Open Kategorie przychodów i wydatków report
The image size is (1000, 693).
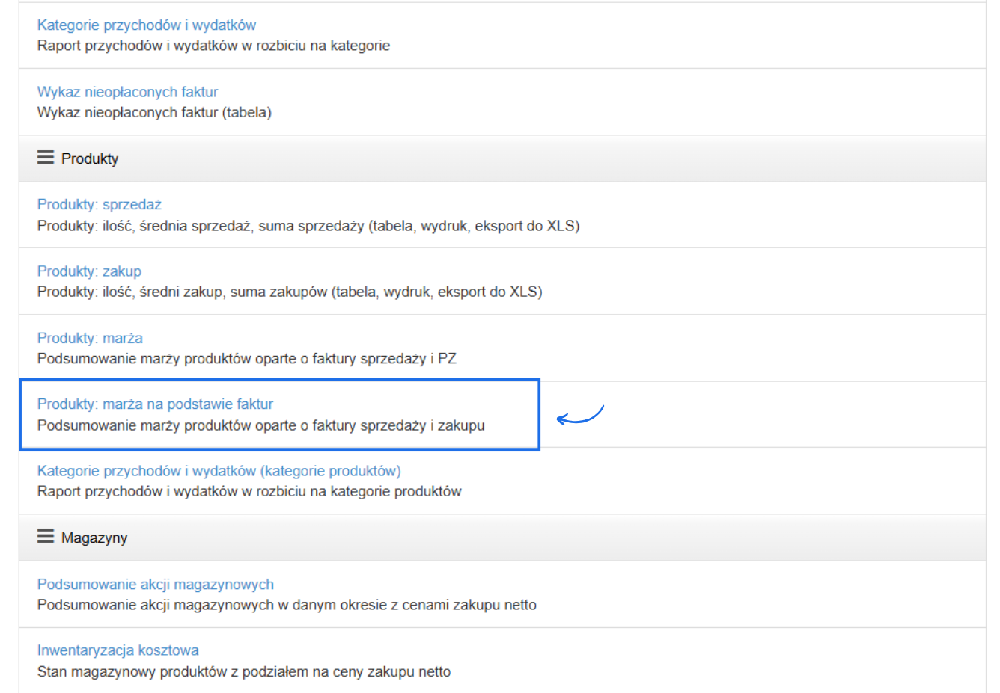pyautogui.click(x=147, y=25)
